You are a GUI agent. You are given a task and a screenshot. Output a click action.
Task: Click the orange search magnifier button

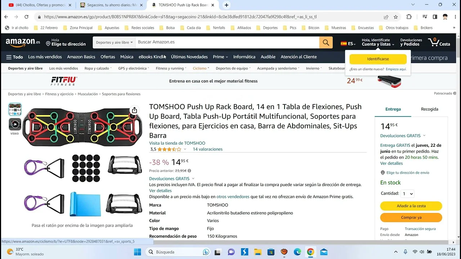pos(326,42)
